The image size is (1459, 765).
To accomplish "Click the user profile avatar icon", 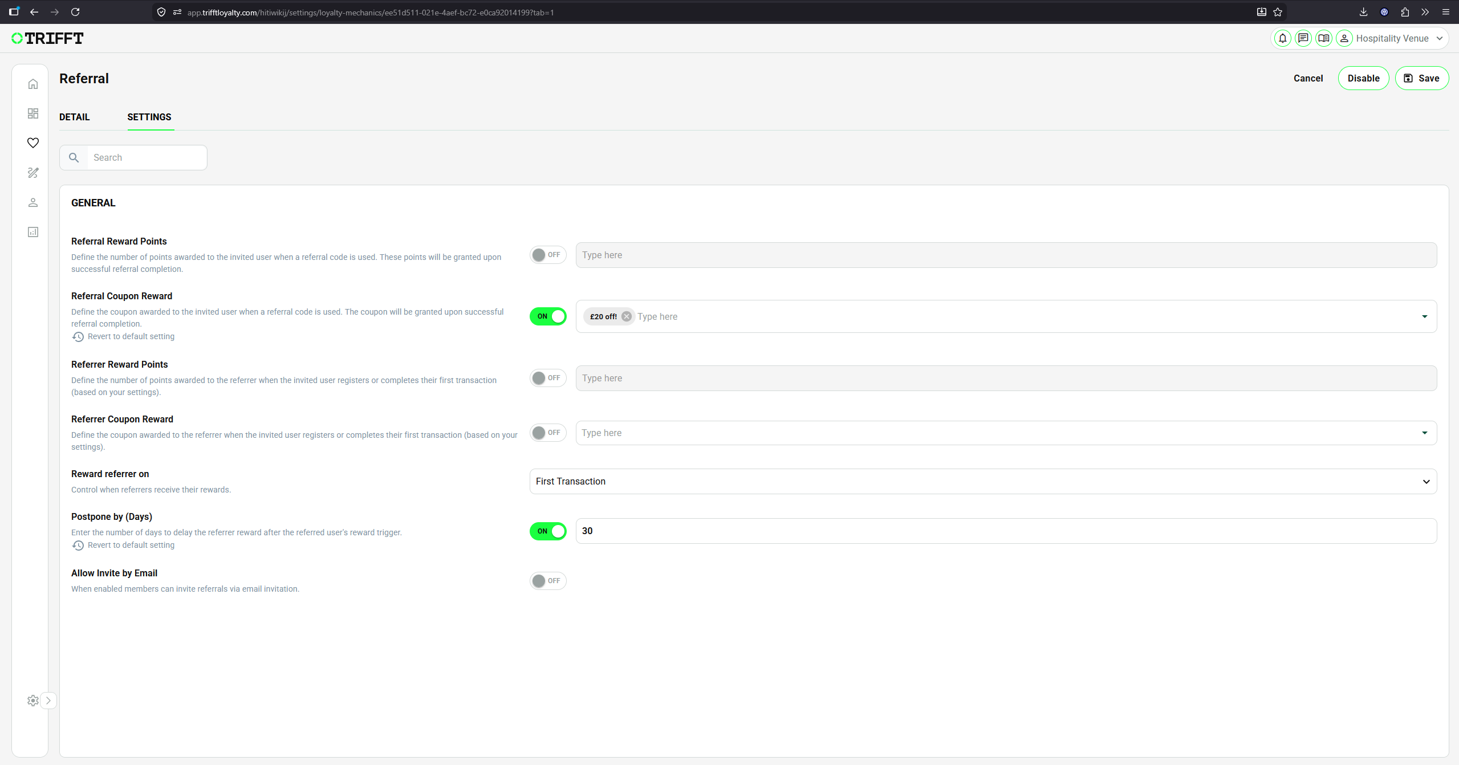I will click(x=1344, y=38).
